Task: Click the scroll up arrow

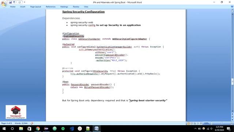Action: coord(233,14)
